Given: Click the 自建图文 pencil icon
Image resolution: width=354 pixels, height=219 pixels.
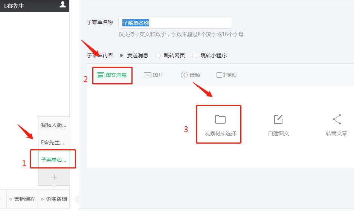Looking at the screenshot, I should click(278, 119).
